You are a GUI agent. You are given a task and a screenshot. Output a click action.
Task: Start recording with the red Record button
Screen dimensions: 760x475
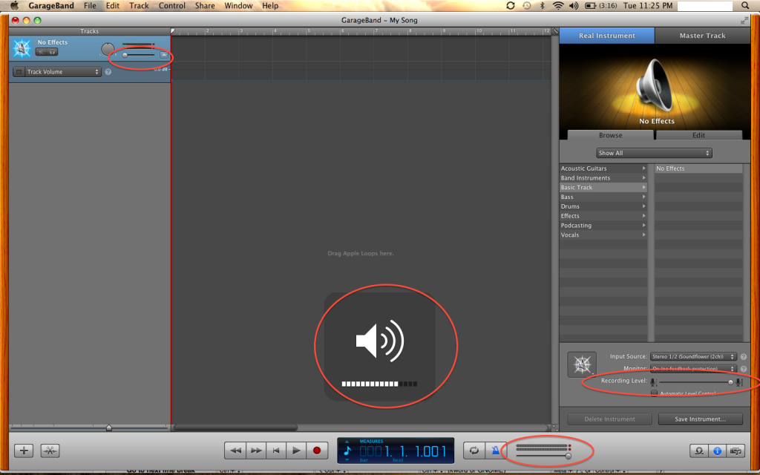point(317,451)
